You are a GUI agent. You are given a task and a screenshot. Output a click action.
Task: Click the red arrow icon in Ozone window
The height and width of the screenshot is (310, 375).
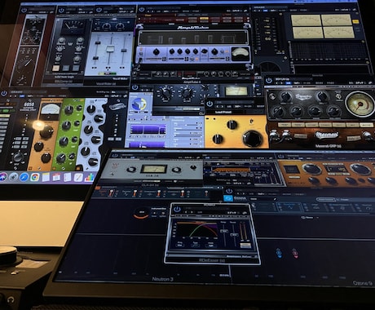pyautogui.click(x=295, y=253)
